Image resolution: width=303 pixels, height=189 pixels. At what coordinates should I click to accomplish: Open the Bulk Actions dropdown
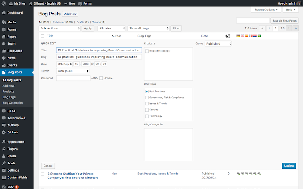59,28
